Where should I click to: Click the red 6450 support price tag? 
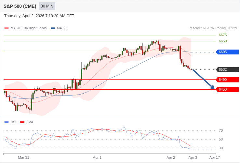(227, 89)
